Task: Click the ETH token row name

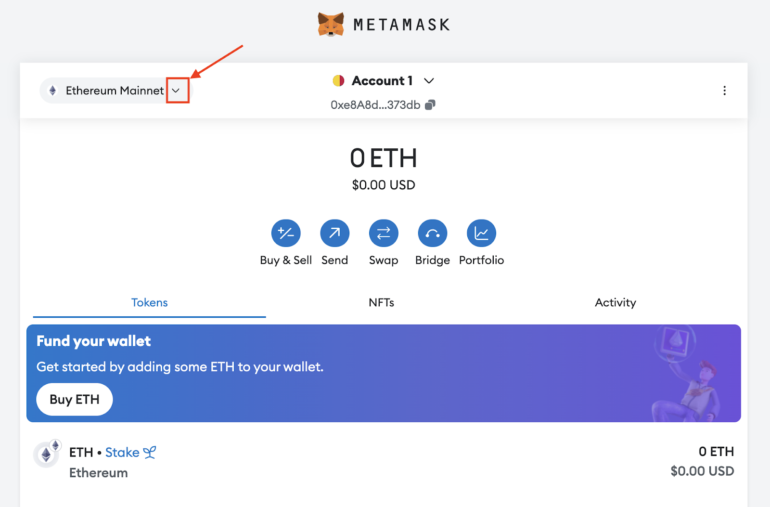Action: coord(81,453)
